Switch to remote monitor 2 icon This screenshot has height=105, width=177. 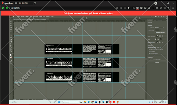pyautogui.click(x=141, y=8)
